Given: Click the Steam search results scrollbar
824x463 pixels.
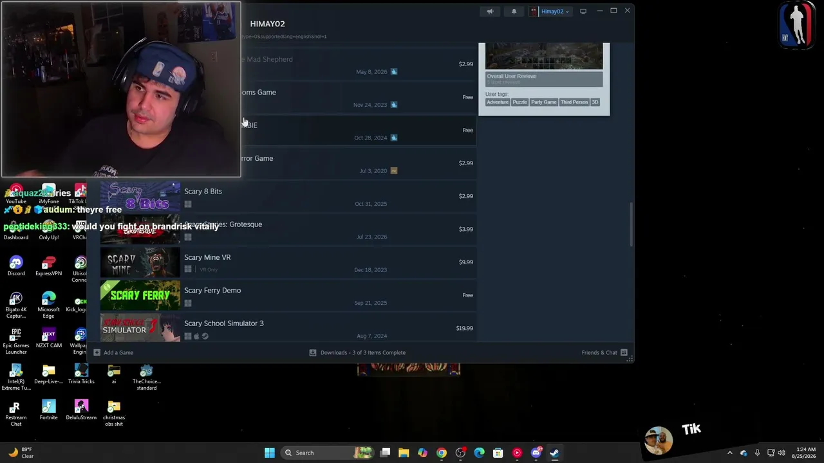Looking at the screenshot, I should click(631, 224).
